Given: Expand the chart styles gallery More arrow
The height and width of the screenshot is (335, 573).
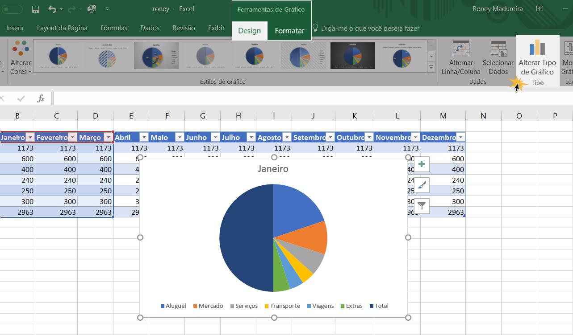Looking at the screenshot, I should [431, 67].
